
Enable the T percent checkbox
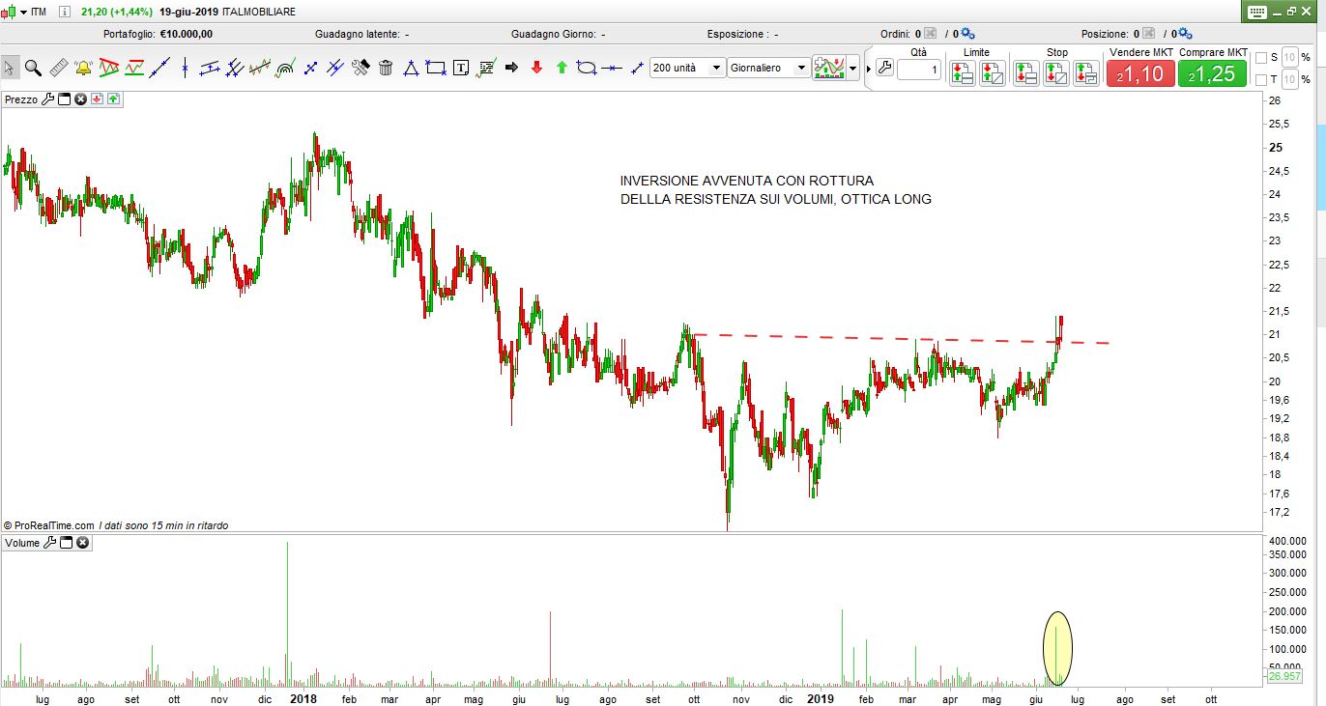point(1261,79)
